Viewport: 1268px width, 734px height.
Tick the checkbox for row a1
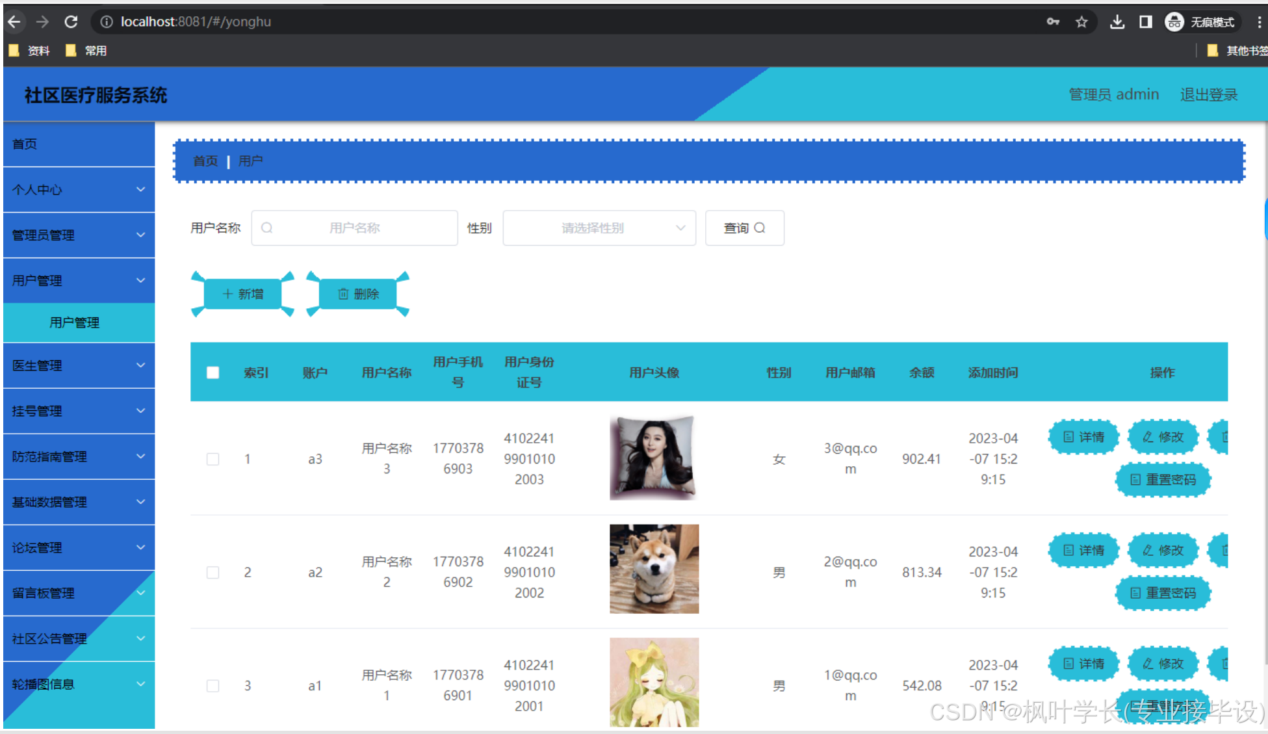pos(213,685)
